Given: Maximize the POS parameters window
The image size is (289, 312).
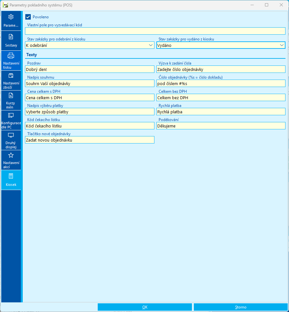Looking at the screenshot, I should click(x=267, y=5).
